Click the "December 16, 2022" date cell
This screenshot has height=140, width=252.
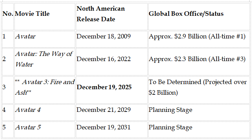pyautogui.click(x=103, y=59)
